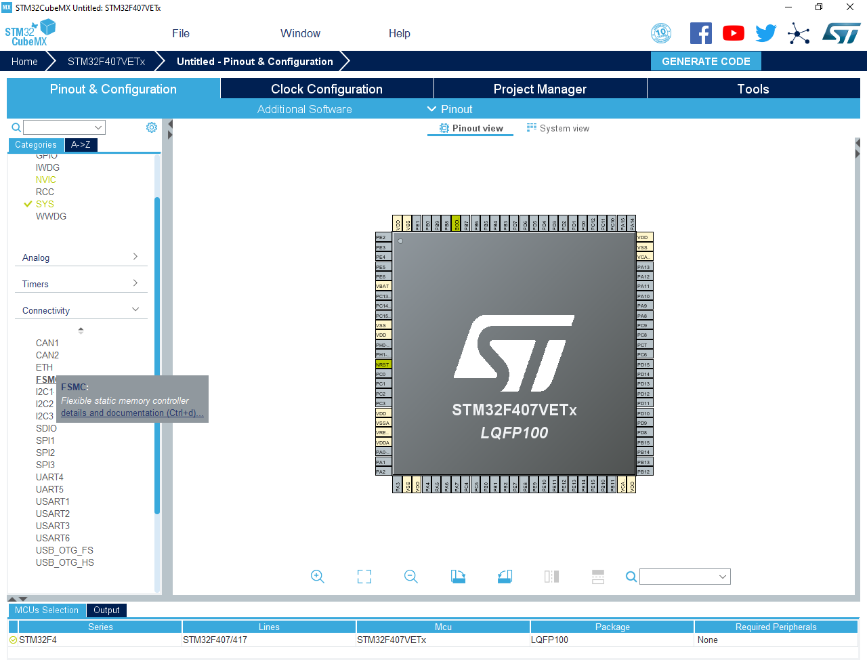Click the Connectivity list sort arrows
Viewport: 867px width, 666px height.
coord(81,331)
